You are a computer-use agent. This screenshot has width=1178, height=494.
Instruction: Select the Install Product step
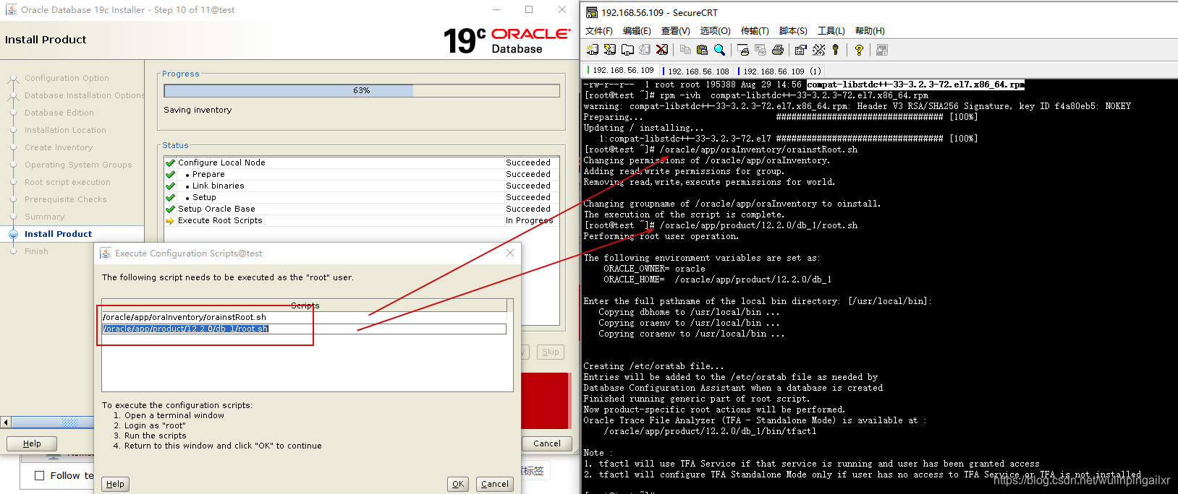point(58,234)
